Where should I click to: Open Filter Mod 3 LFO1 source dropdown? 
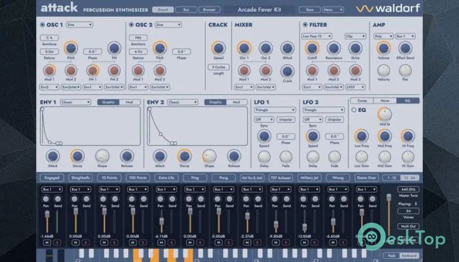(355, 87)
